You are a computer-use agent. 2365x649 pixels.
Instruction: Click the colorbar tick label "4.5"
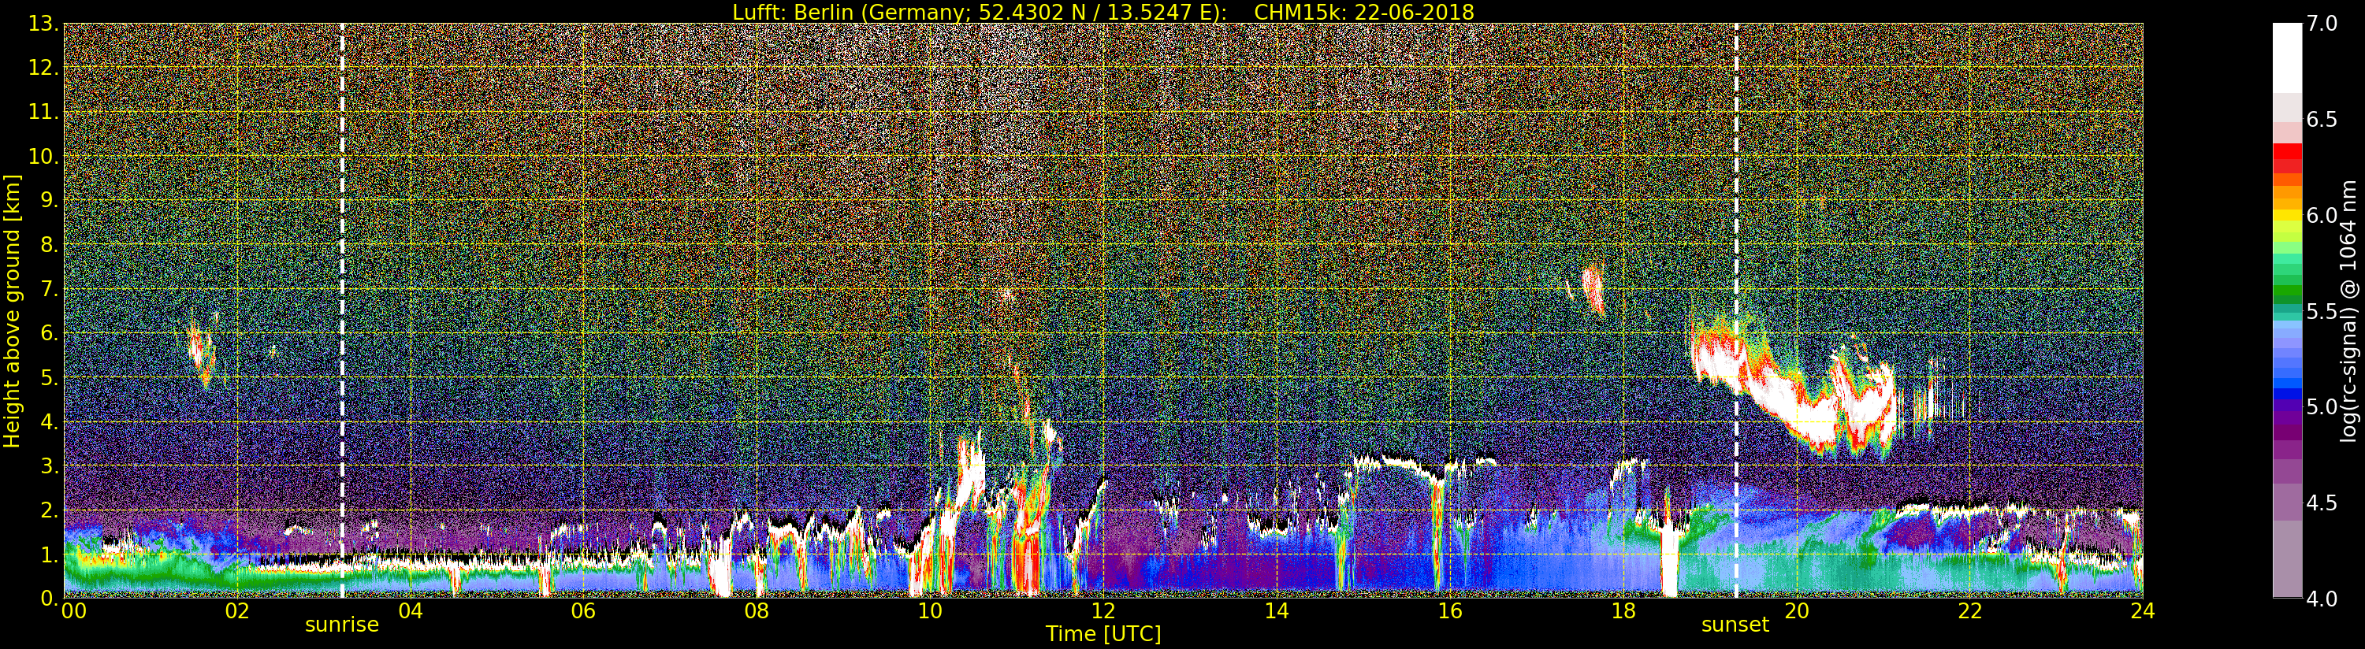2322,503
